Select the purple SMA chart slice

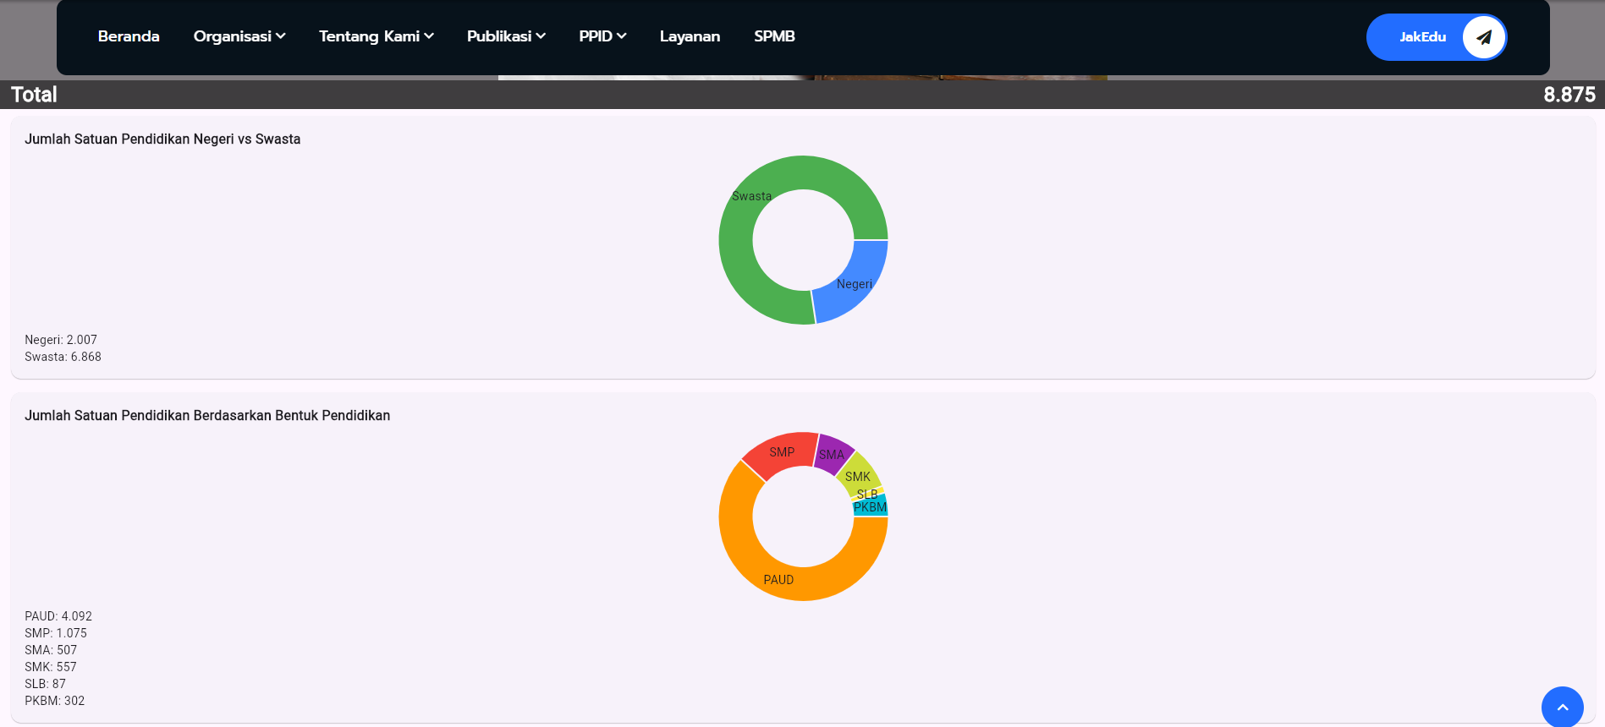[833, 451]
